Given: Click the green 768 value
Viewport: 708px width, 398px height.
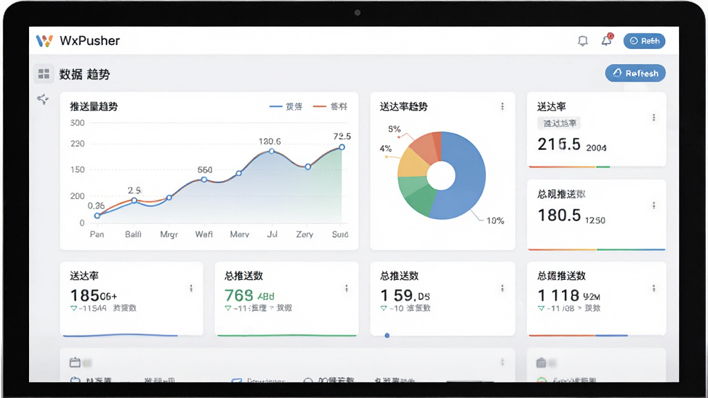Looking at the screenshot, I should pos(239,296).
